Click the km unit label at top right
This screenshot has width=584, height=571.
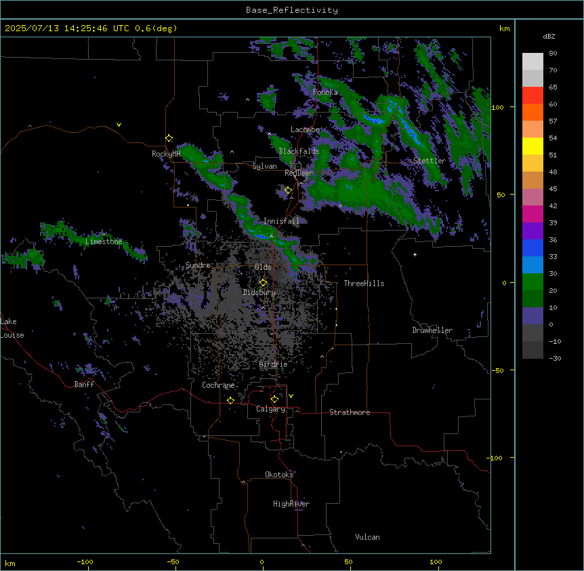(505, 28)
